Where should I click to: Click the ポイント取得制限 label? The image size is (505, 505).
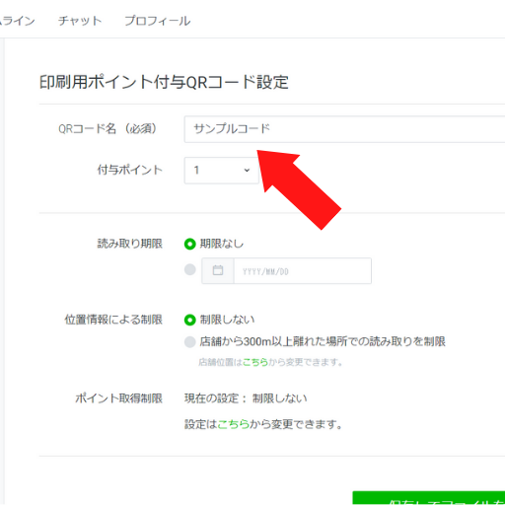pos(119,398)
